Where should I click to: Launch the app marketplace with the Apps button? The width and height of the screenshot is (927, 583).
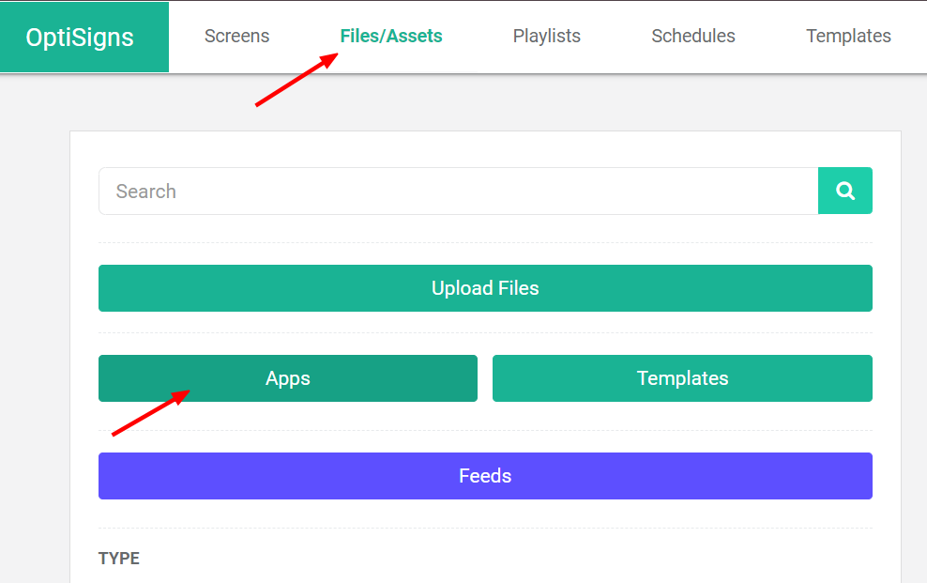pyautogui.click(x=287, y=378)
